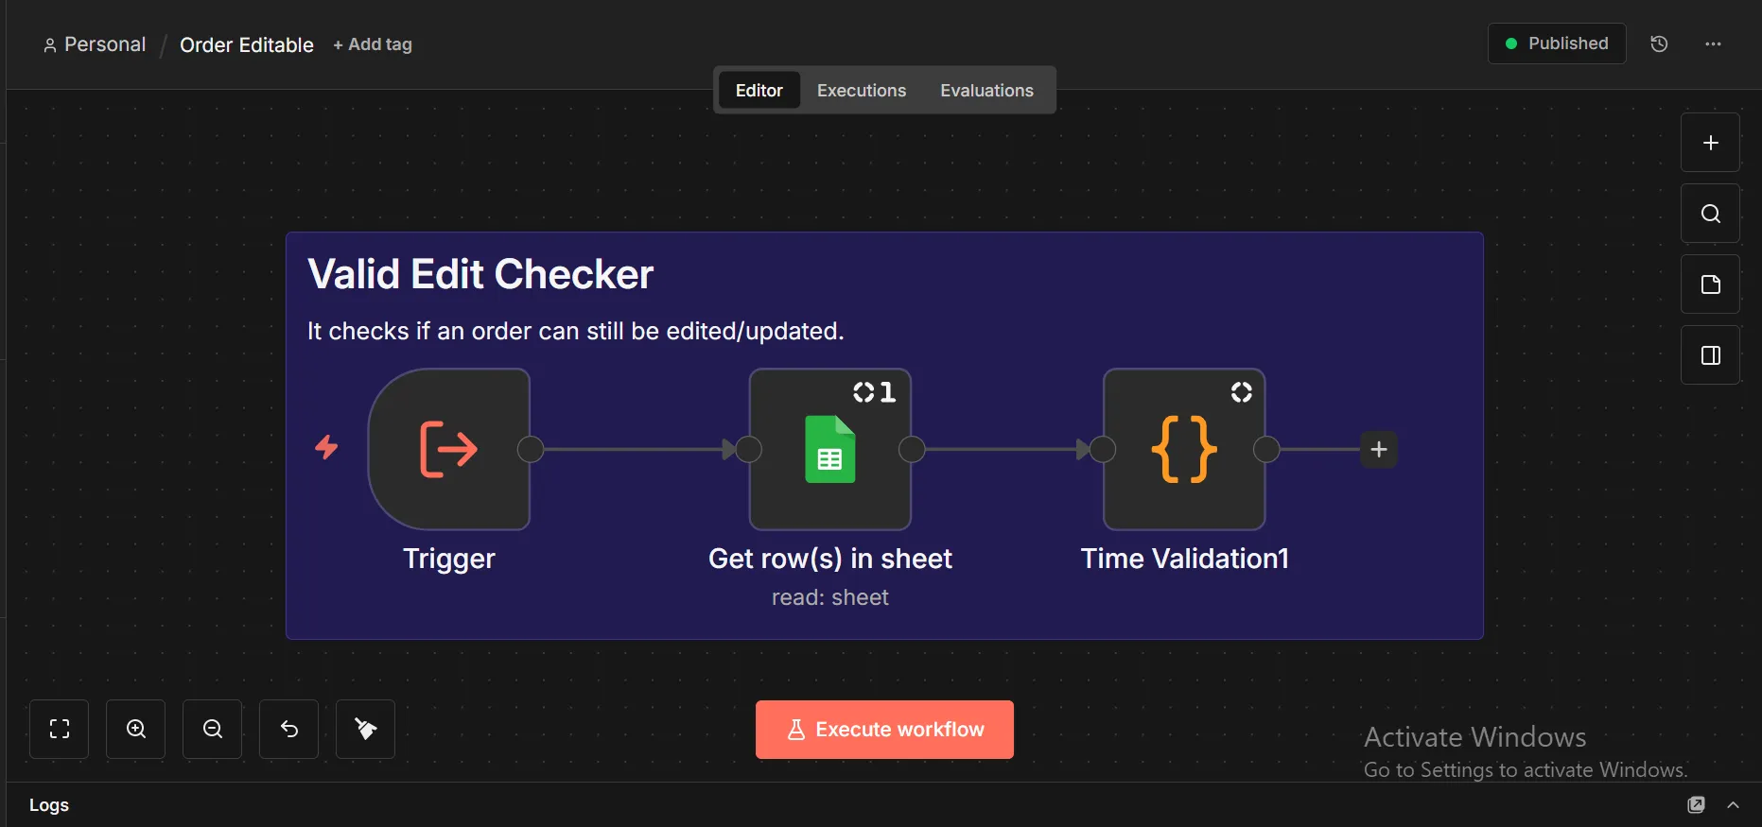Click the Personal project user icon
The image size is (1762, 827).
click(x=50, y=45)
